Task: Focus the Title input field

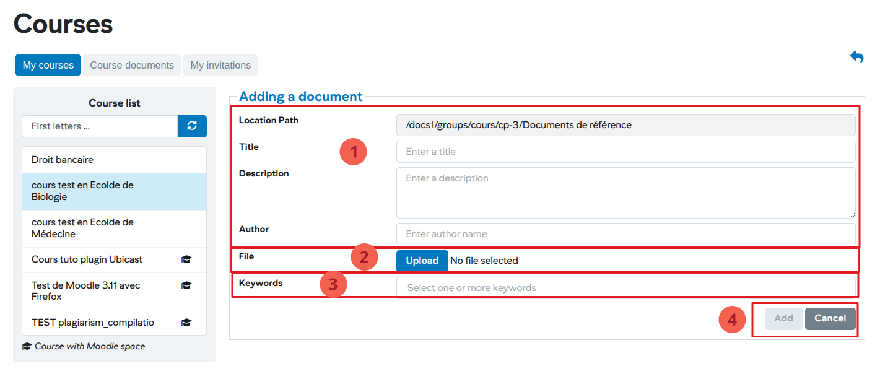Action: tap(625, 152)
